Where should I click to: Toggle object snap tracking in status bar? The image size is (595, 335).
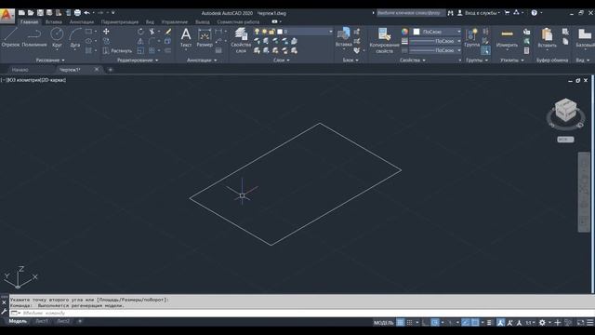pyautogui.click(x=466, y=323)
